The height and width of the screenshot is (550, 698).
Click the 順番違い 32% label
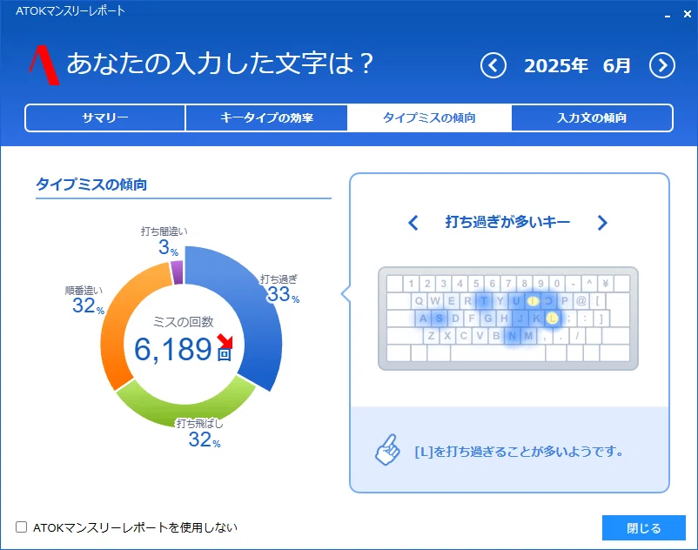click(84, 300)
